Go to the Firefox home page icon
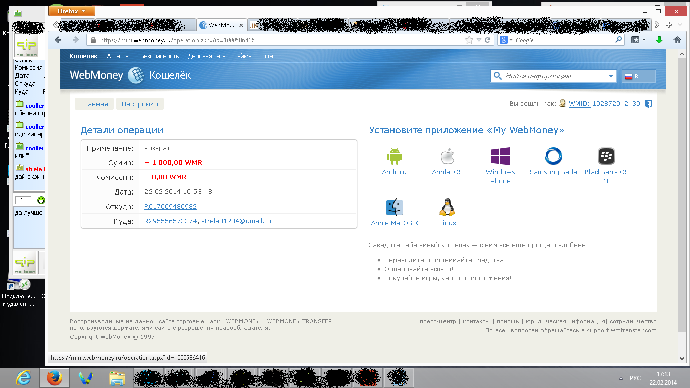Screen dimensions: 690x388 [x=677, y=40]
